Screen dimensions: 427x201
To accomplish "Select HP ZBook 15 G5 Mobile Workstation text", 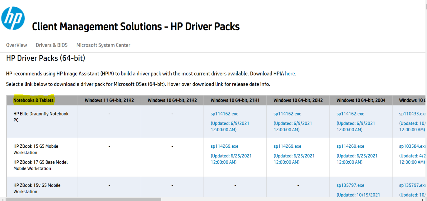I will [36, 149].
